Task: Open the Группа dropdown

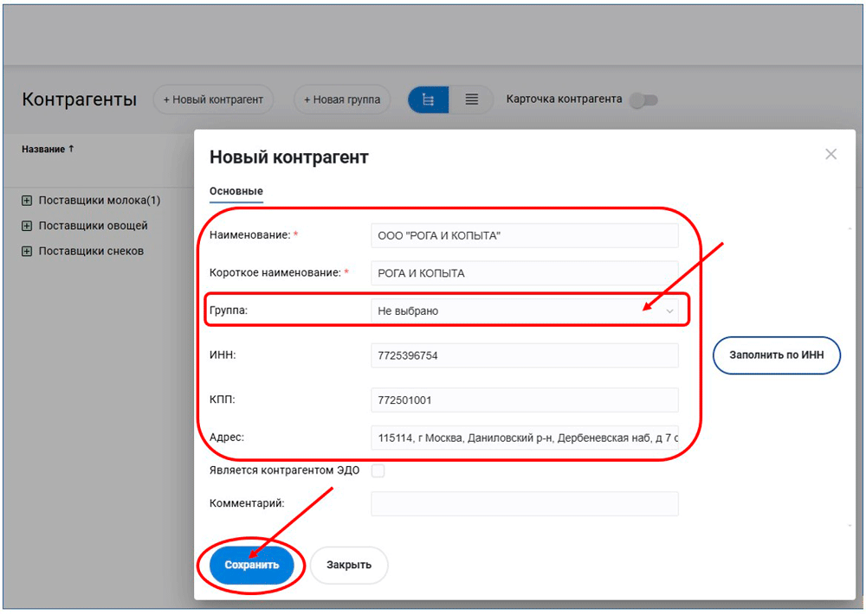Action: pyautogui.click(x=524, y=311)
